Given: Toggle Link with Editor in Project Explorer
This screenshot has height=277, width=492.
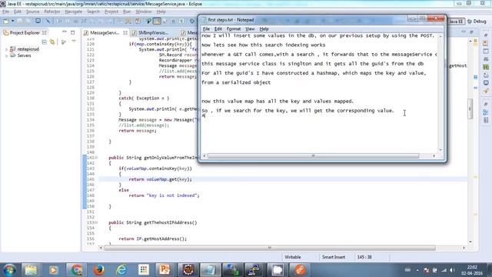Looking at the screenshot, I should click(52, 42).
